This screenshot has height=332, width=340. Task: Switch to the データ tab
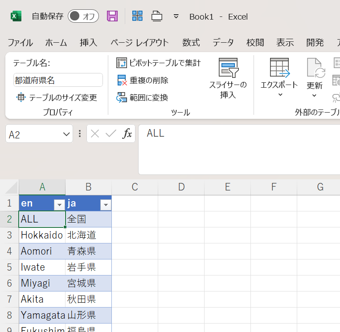coord(223,42)
